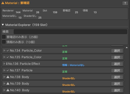The height and width of the screenshot is (94, 130).
Task: Click the Materialなし summary label
Action: click(x=10, y=16)
